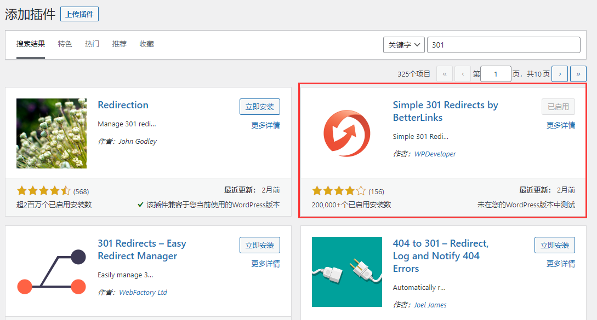Image resolution: width=597 pixels, height=320 pixels.
Task: Click the disabled previous-page pagination arrow
Action: (x=463, y=74)
